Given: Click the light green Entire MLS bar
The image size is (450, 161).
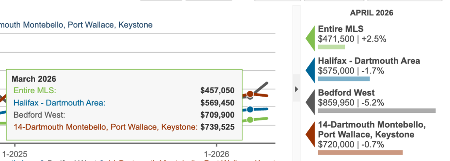Looking at the screenshot, I should pyautogui.click(x=331, y=47).
